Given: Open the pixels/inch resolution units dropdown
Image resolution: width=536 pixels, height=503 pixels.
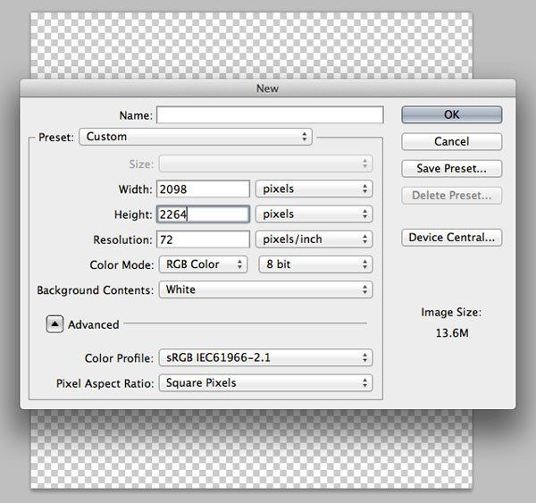Looking at the screenshot, I should tap(314, 239).
